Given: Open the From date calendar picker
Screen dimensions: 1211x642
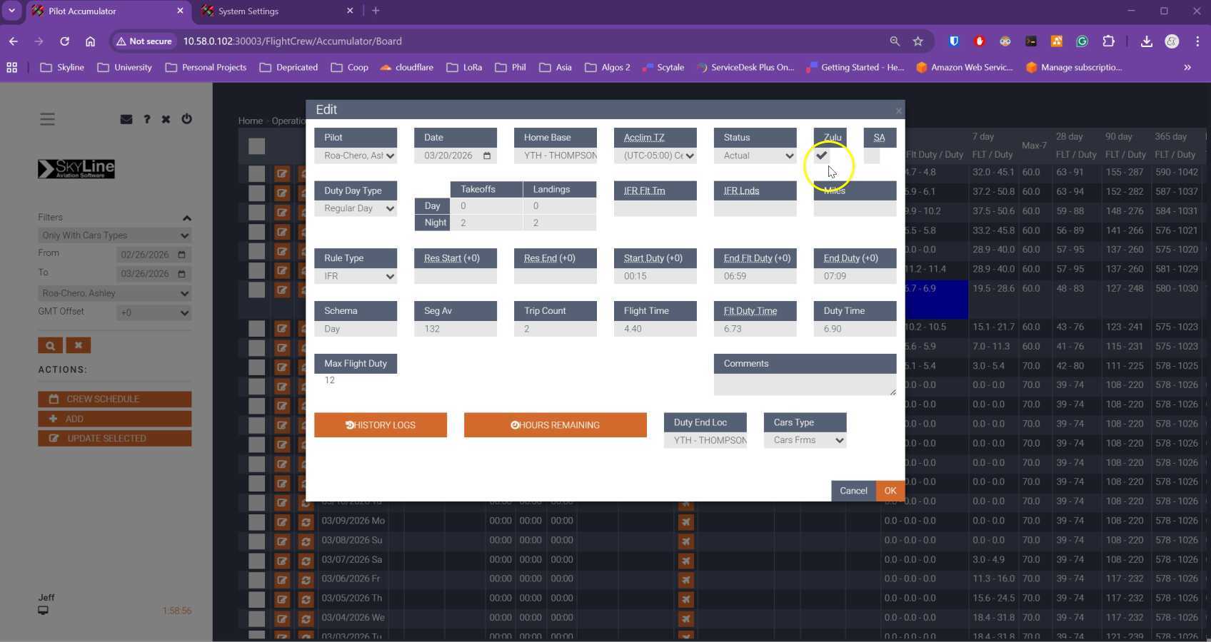Looking at the screenshot, I should pyautogui.click(x=181, y=255).
